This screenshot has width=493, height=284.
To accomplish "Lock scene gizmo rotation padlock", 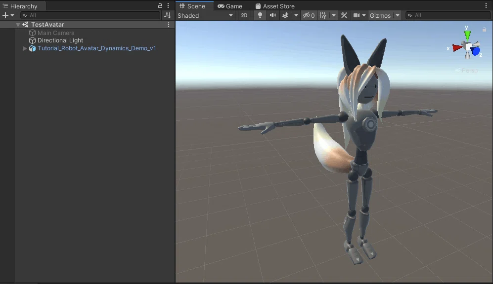I will tap(484, 29).
